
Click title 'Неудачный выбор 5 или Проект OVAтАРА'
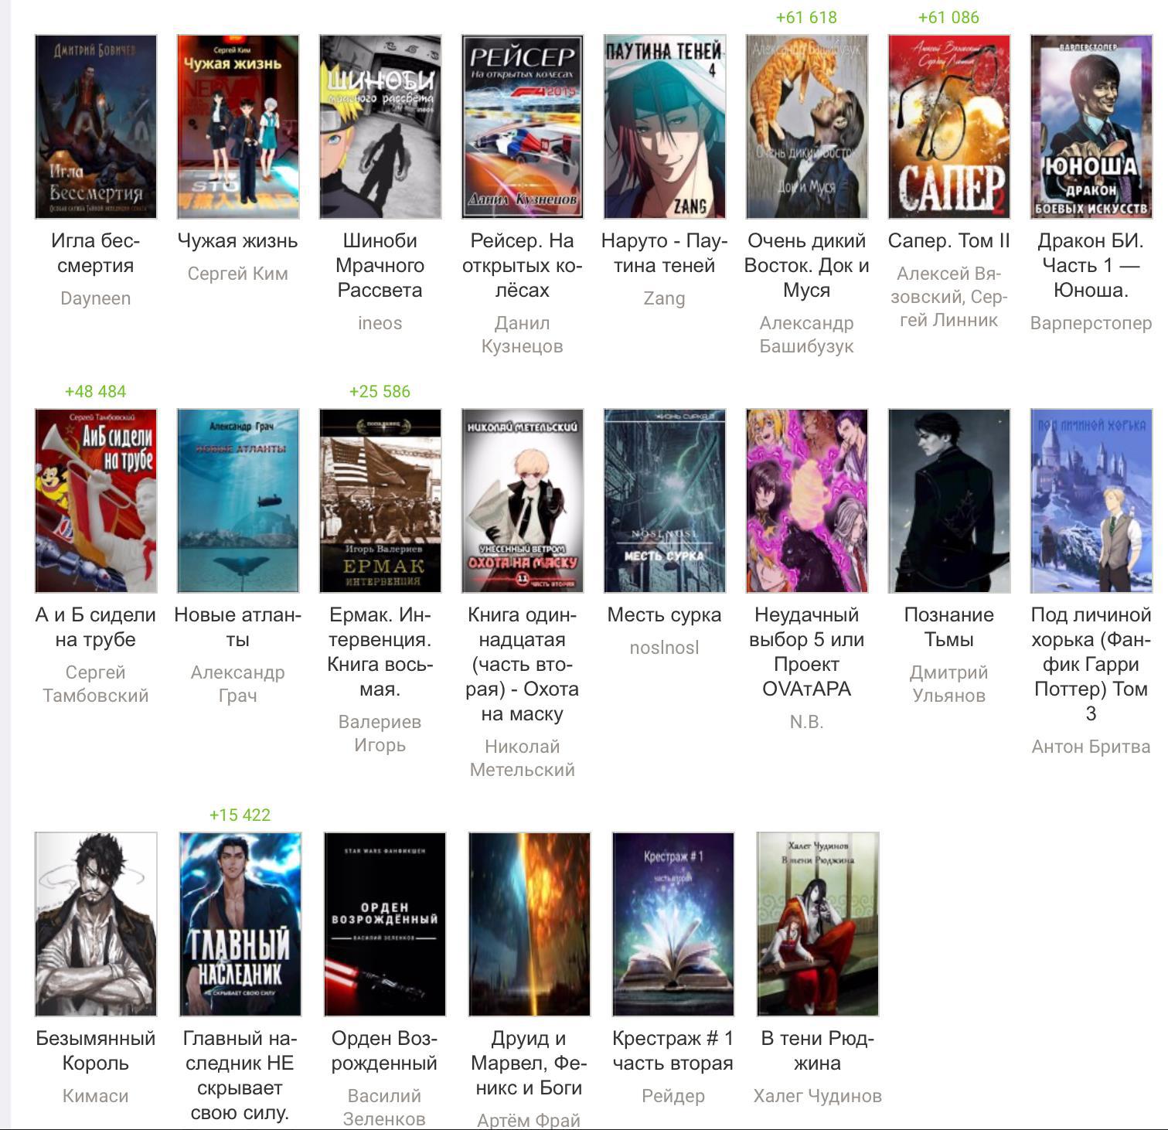point(807,652)
